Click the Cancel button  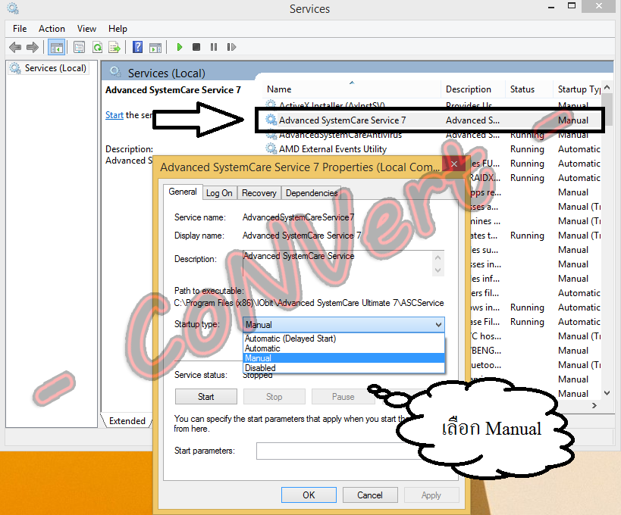tap(370, 495)
